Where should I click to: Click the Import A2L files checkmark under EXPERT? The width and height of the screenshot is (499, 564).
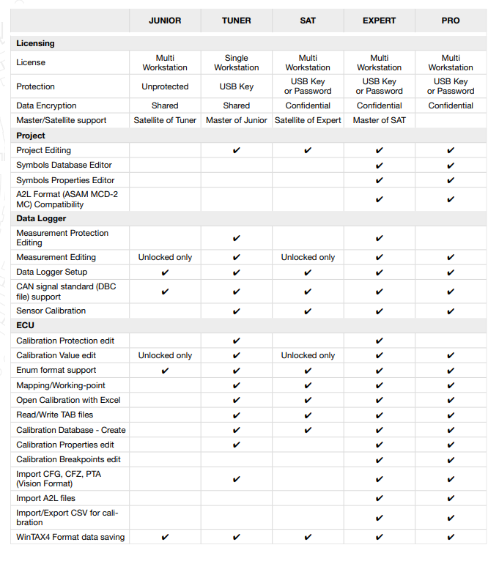pyautogui.click(x=379, y=499)
